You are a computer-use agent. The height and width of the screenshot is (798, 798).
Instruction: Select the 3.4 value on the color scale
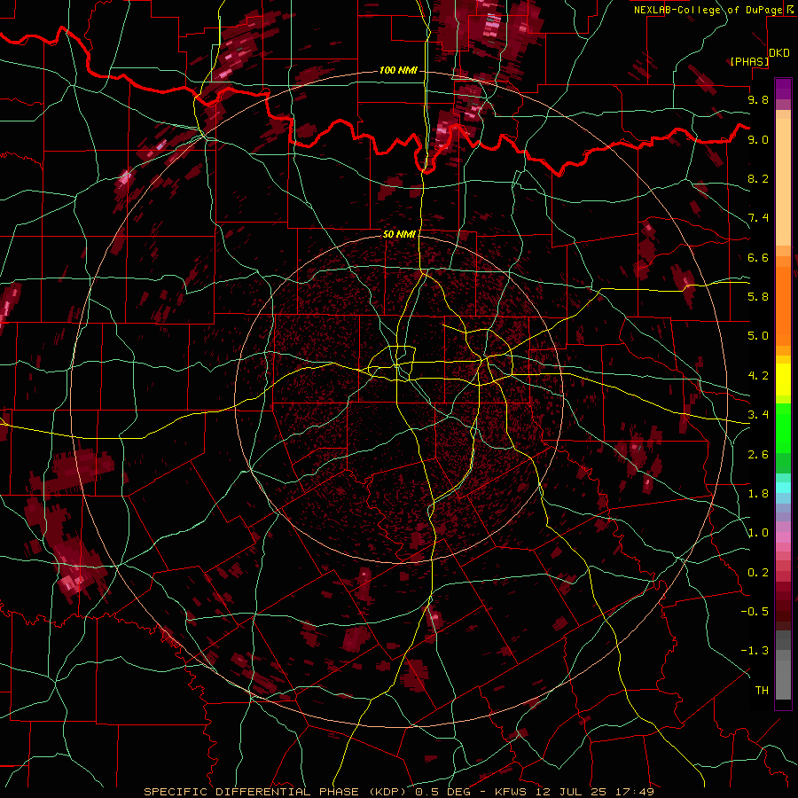(x=758, y=415)
